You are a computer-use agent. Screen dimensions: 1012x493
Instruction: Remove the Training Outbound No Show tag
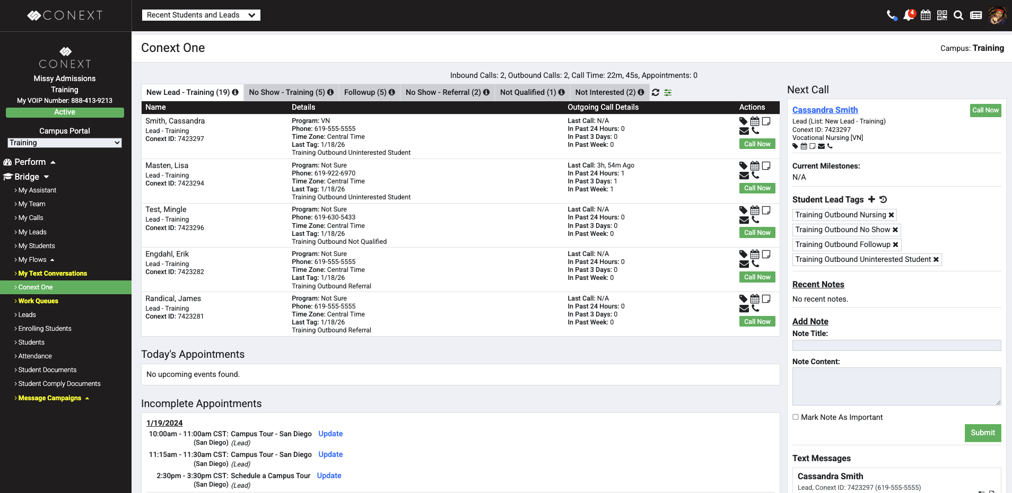[x=895, y=230]
